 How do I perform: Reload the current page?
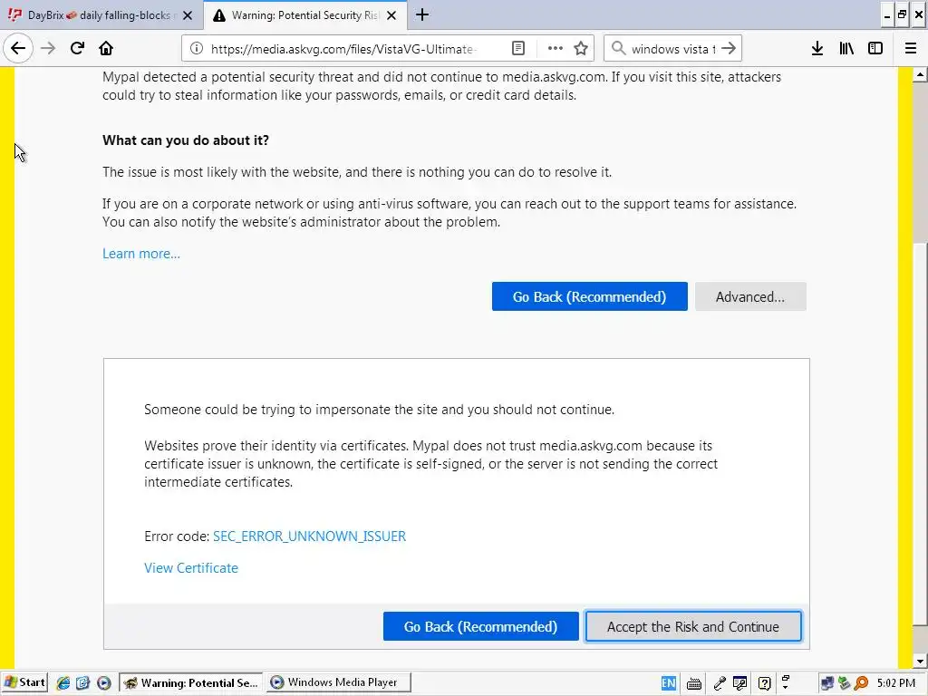pos(77,49)
